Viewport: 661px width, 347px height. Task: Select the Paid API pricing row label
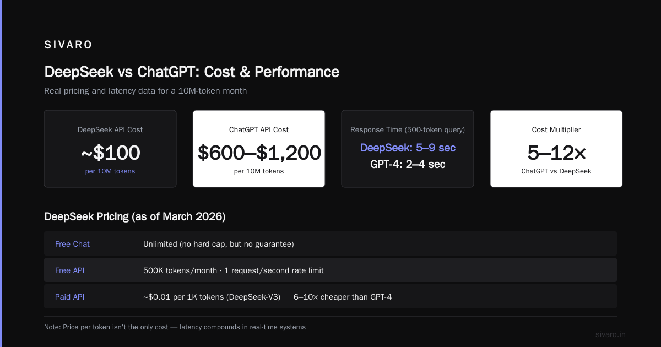[x=69, y=297]
